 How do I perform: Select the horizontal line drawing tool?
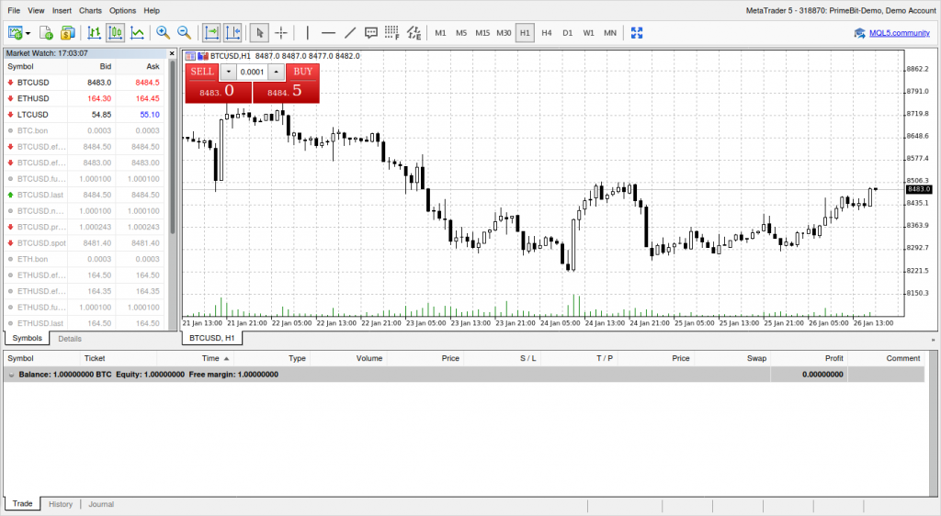tap(328, 33)
